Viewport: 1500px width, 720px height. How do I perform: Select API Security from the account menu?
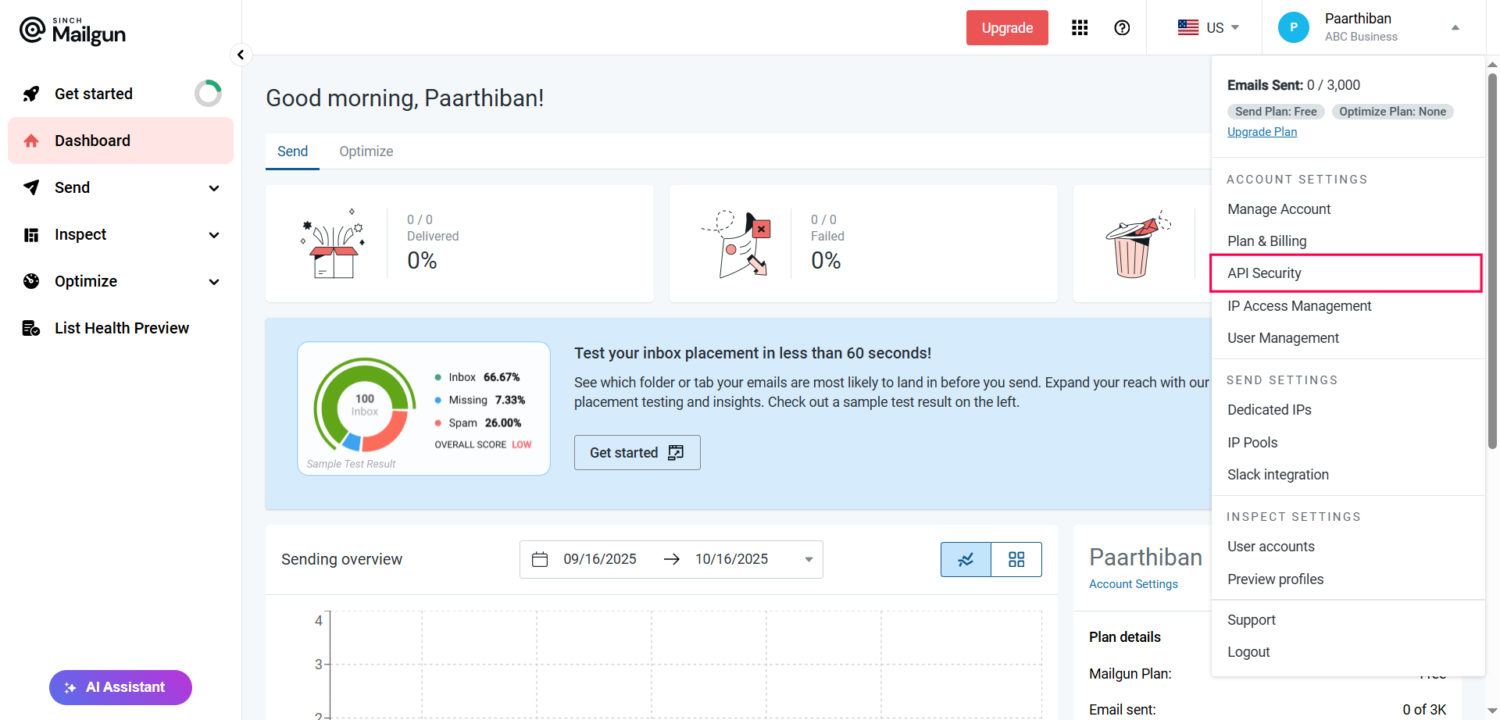[1264, 273]
